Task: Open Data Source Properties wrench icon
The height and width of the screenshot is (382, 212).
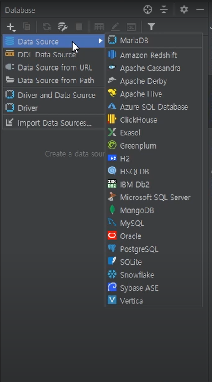Action: click(x=63, y=27)
